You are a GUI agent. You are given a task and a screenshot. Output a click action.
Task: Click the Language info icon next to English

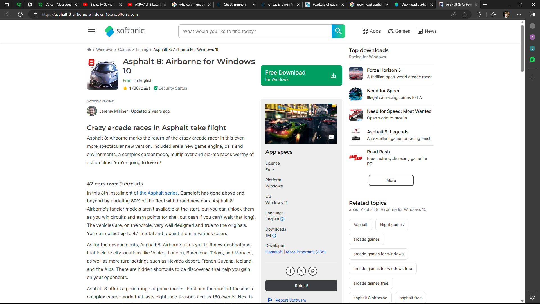282,219
